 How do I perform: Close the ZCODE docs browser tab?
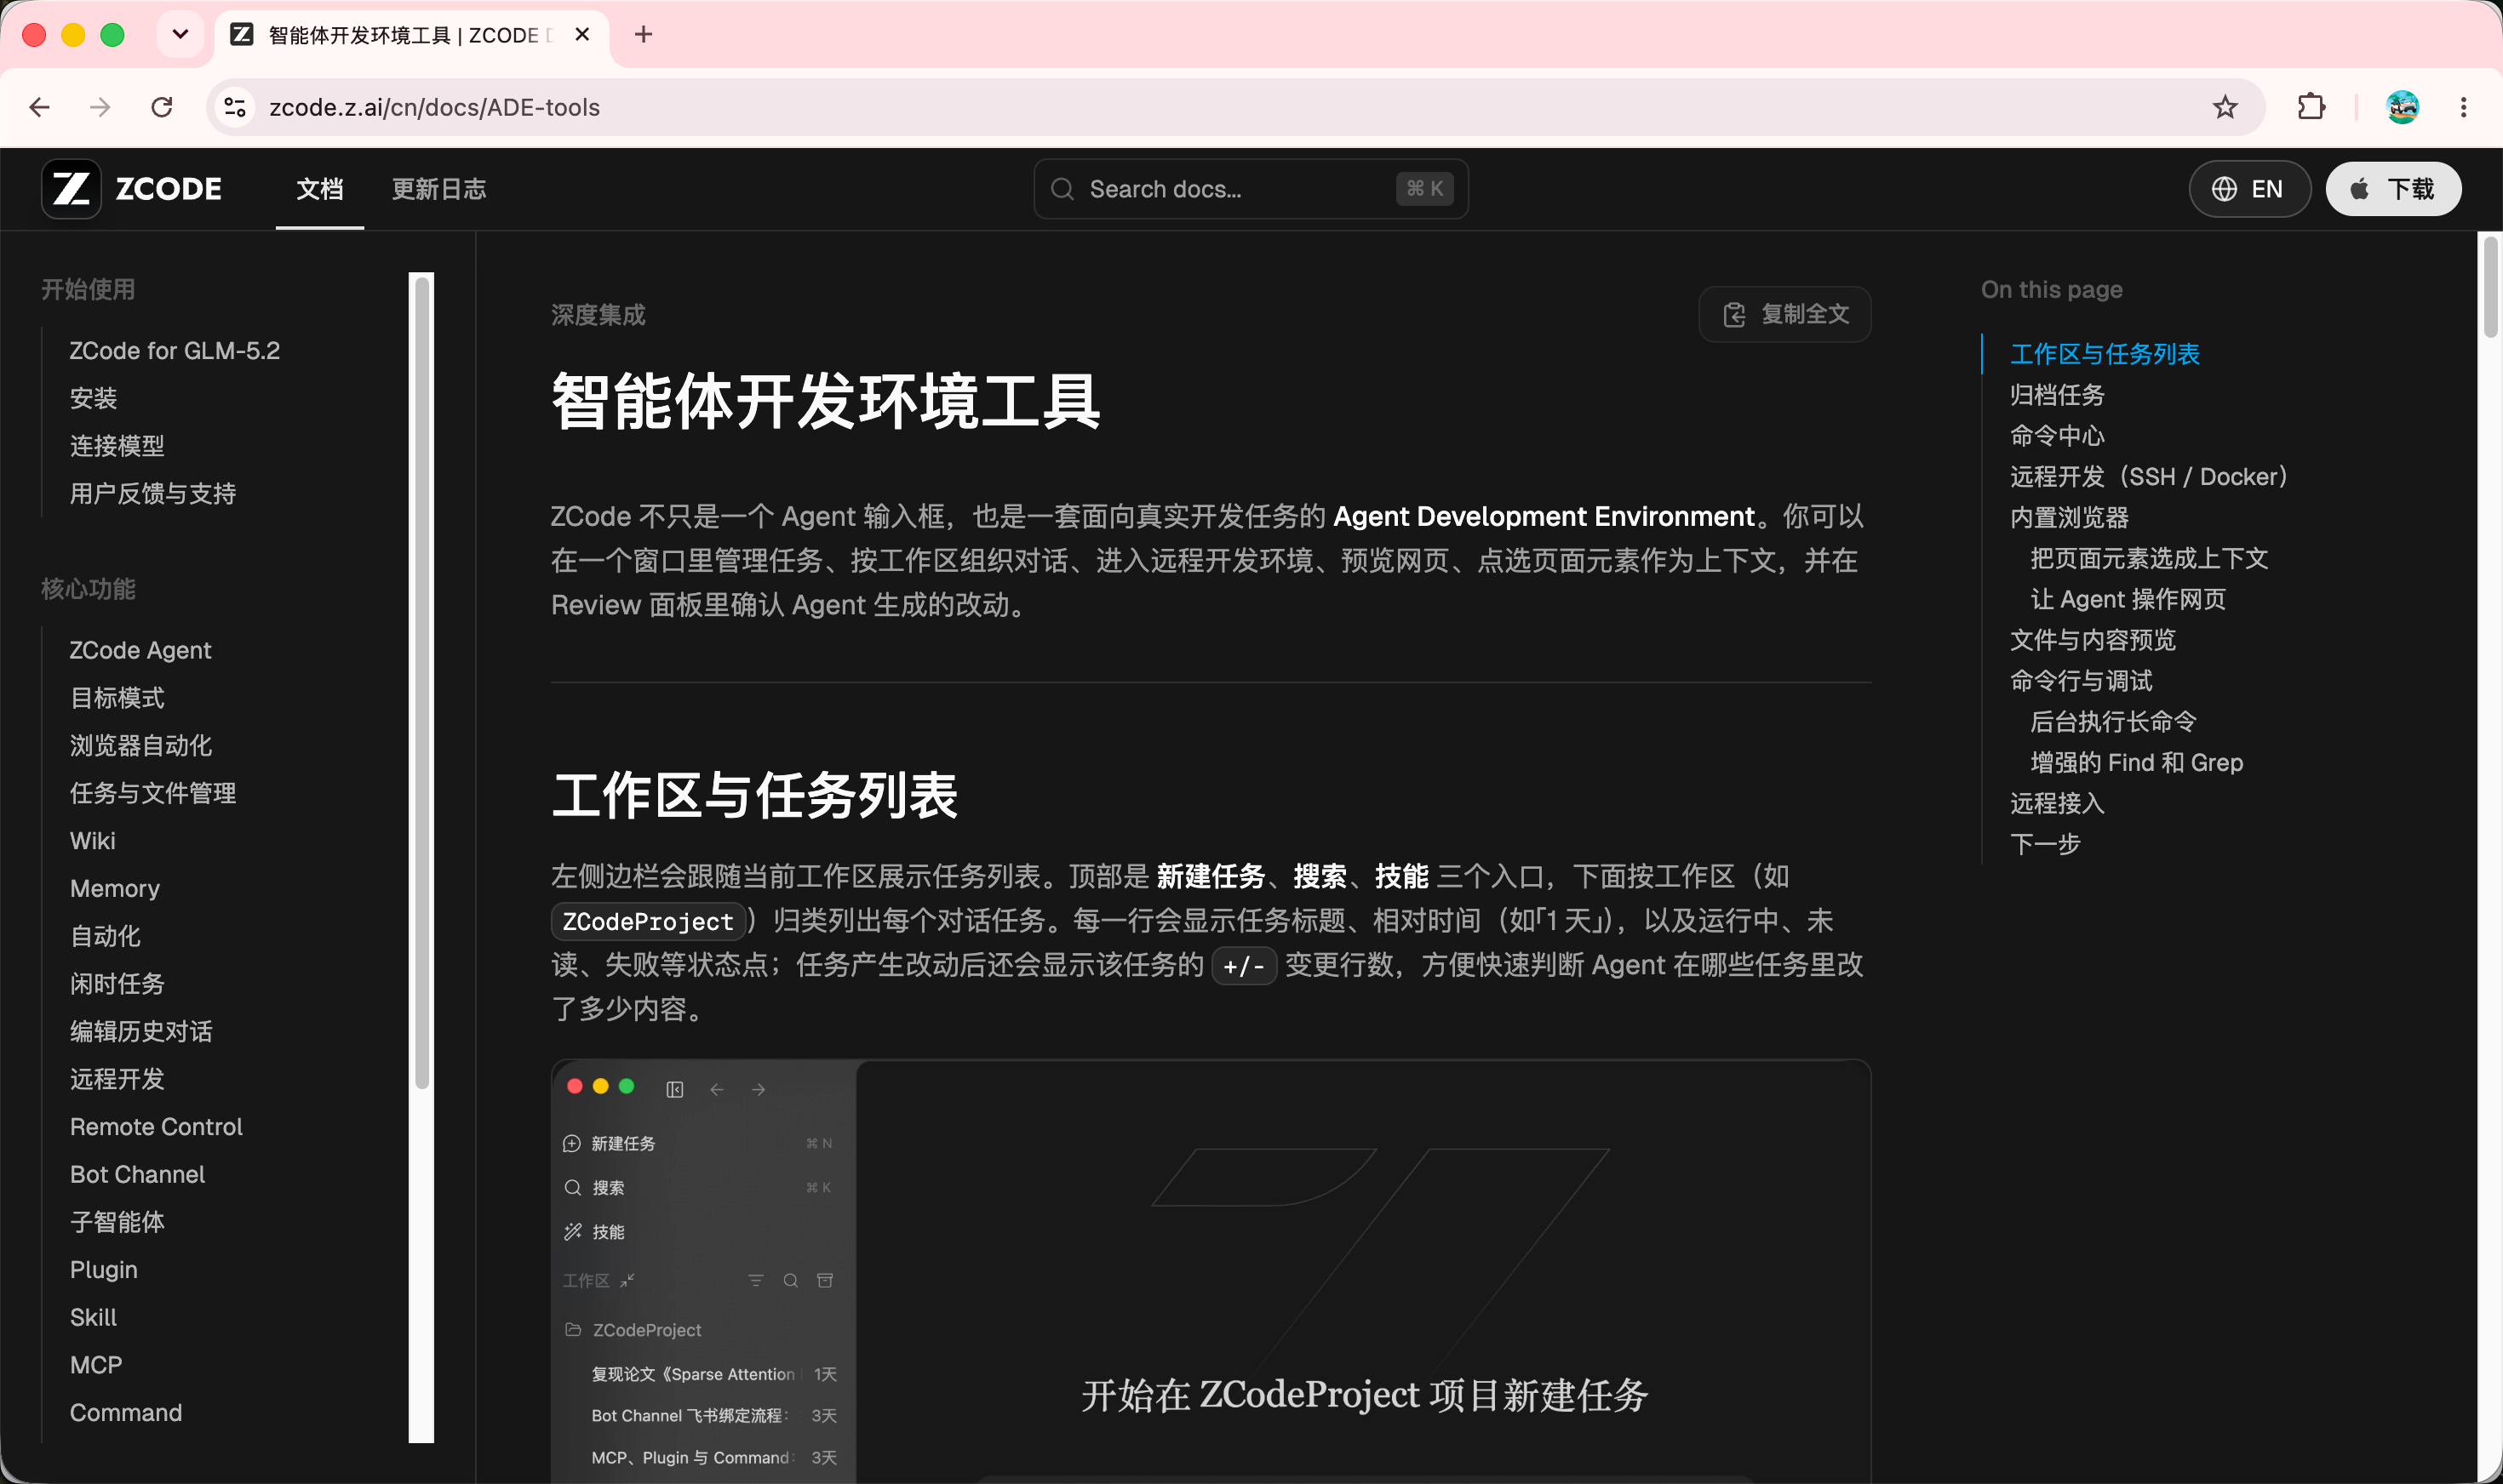582,35
